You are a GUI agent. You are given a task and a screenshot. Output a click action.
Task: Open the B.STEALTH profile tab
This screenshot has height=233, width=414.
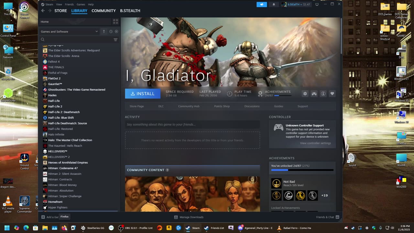130,11
